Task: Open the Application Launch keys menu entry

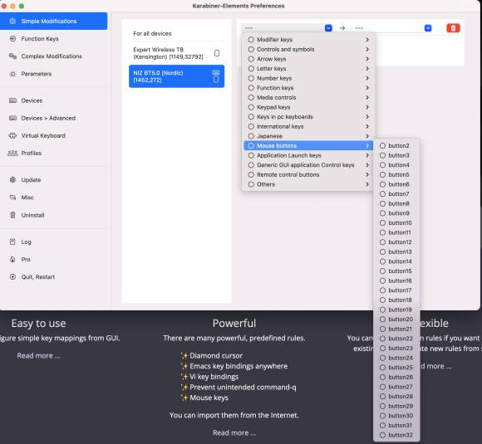Action: click(308, 155)
